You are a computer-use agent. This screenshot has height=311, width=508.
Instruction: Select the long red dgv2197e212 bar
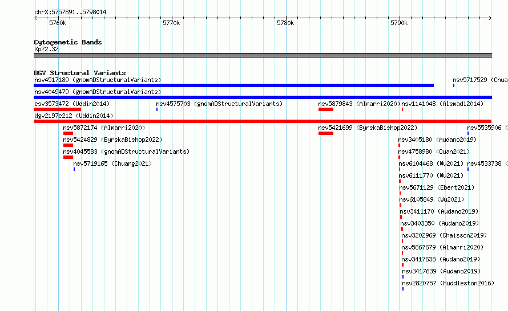[x=263, y=121]
